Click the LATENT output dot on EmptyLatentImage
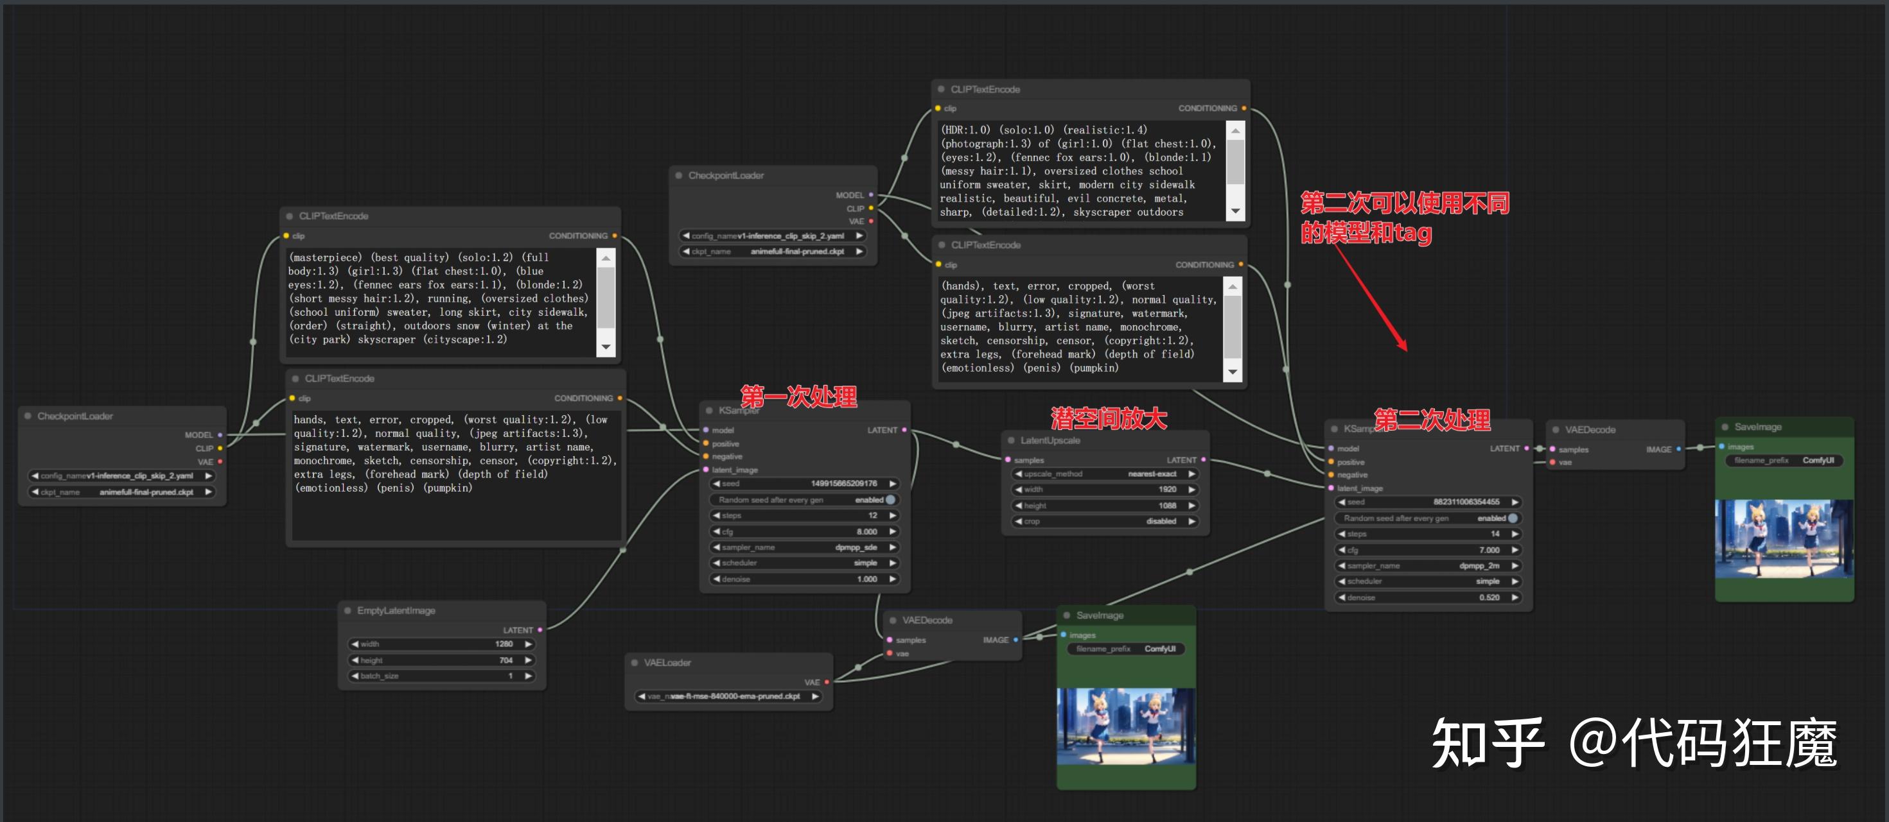Screen dimensions: 1889x822 (540, 630)
